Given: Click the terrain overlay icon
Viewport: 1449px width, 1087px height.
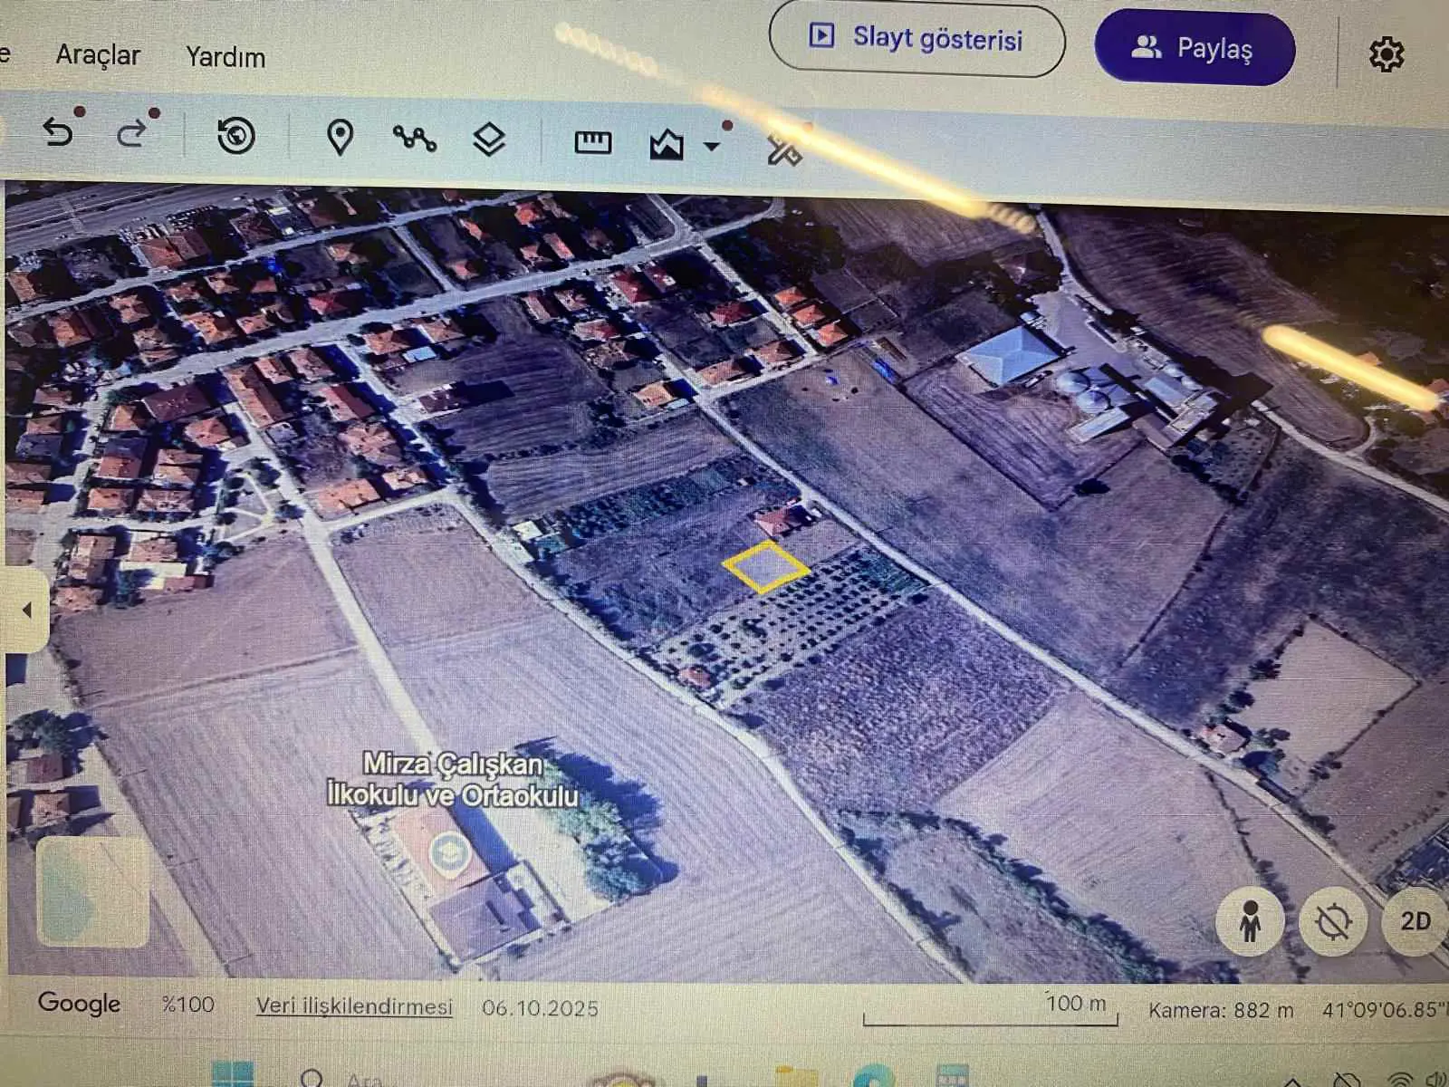Looking at the screenshot, I should click(x=667, y=145).
